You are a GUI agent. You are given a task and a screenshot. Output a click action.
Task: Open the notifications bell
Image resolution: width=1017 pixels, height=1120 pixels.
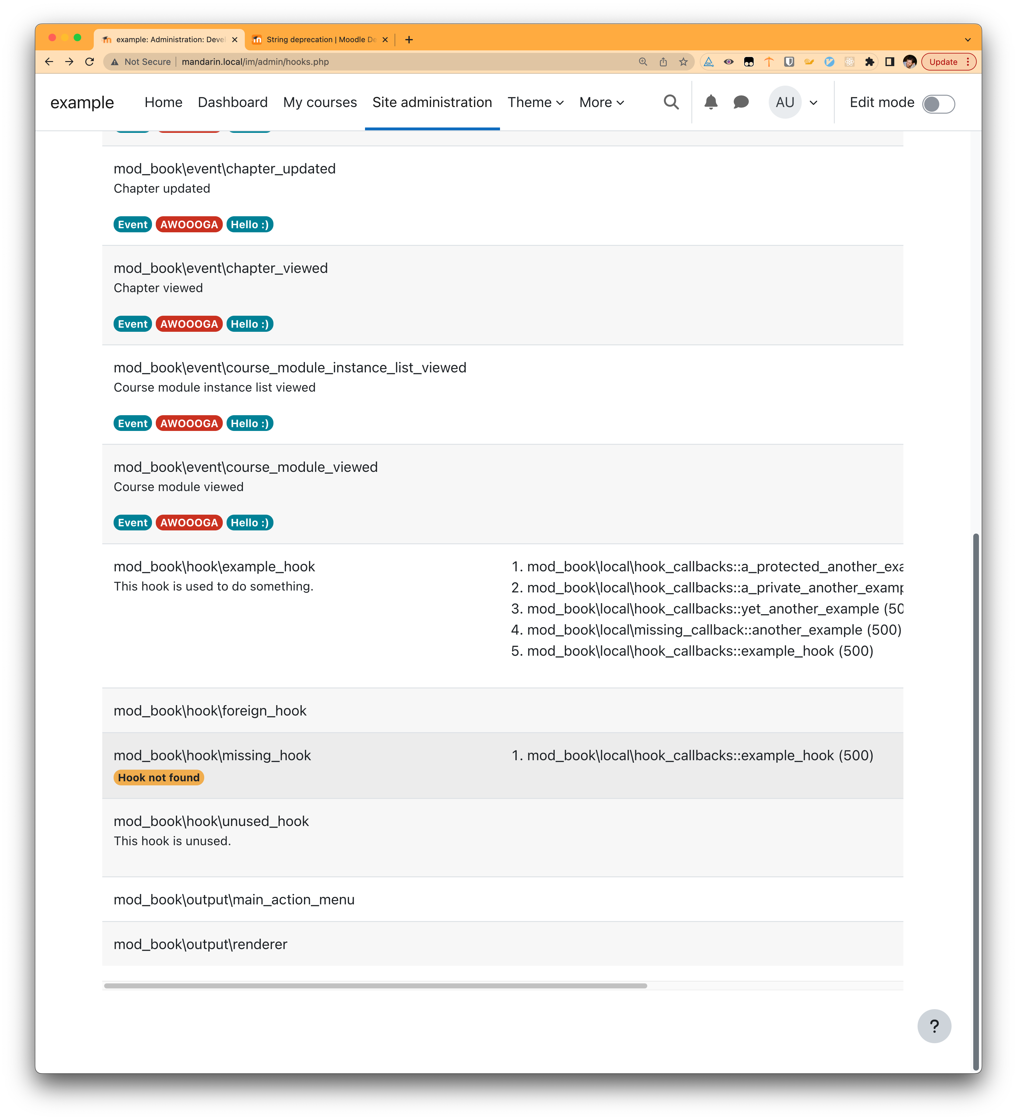(x=711, y=102)
